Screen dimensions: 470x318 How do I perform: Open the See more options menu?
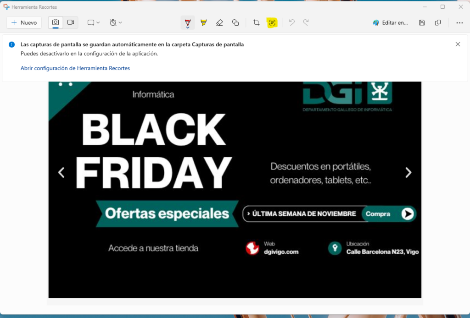pos(459,22)
